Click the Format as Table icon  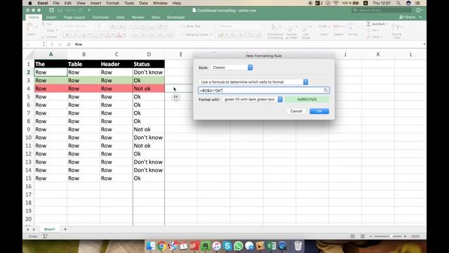(x=291, y=31)
